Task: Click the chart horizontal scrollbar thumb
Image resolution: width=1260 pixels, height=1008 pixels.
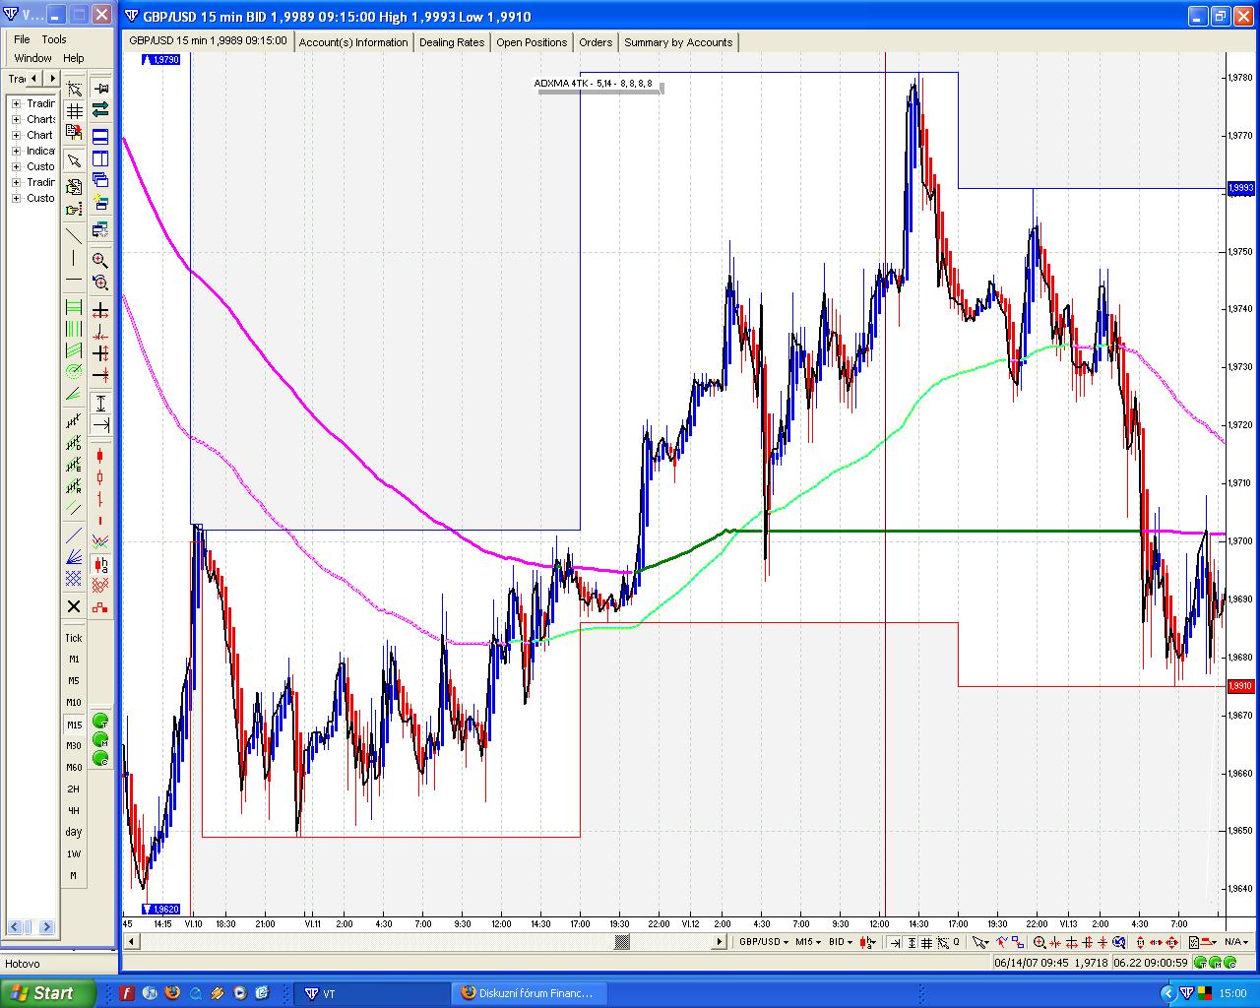Action: (622, 942)
